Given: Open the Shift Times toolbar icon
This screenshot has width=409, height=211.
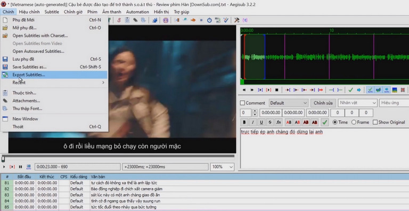Looking at the screenshot, I should pos(177,20).
